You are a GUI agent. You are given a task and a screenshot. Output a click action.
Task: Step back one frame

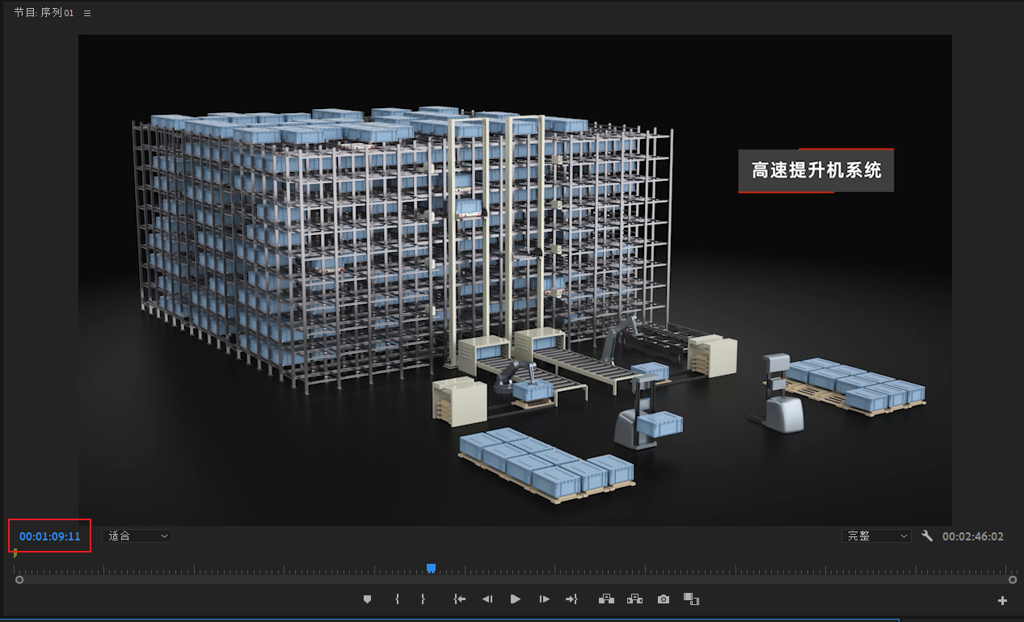click(x=487, y=599)
